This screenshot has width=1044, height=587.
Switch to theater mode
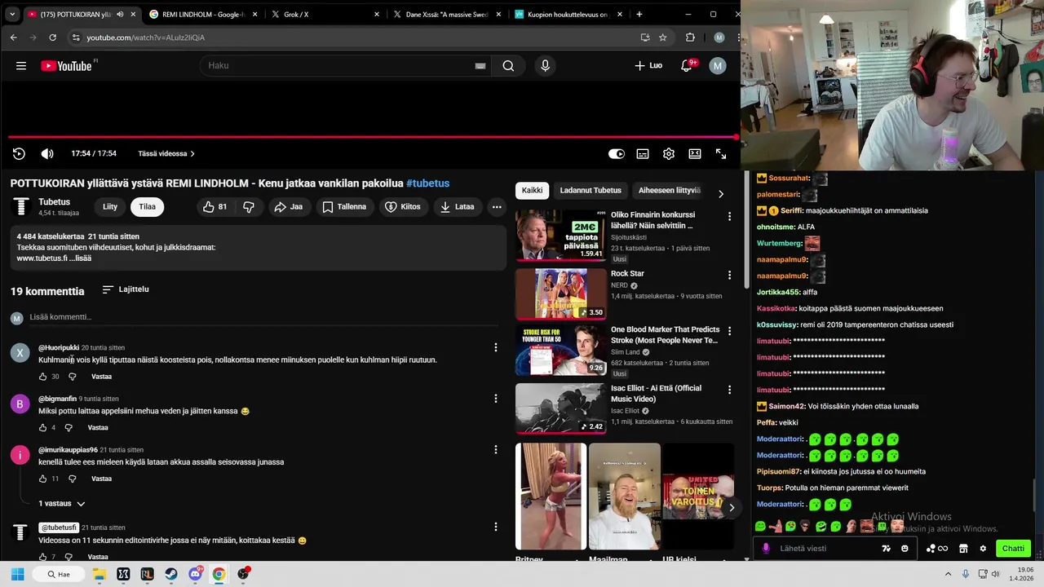click(695, 153)
